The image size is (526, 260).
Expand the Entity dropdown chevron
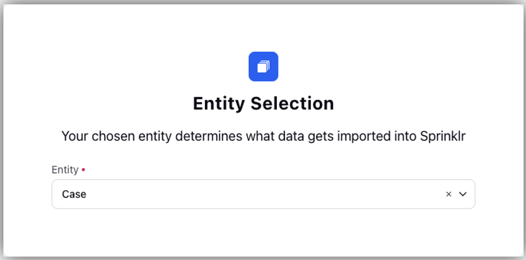(x=463, y=194)
